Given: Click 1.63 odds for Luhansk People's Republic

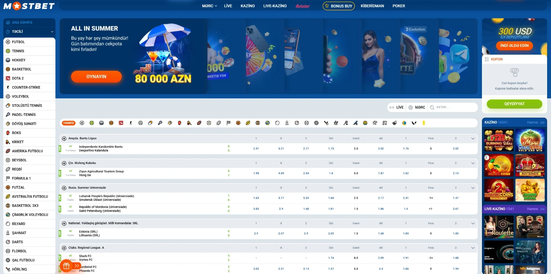Looking at the screenshot, I should [x=256, y=198].
